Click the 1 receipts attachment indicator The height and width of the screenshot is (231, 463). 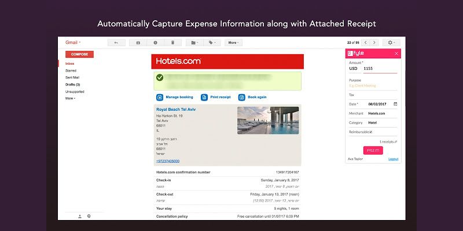(x=388, y=141)
